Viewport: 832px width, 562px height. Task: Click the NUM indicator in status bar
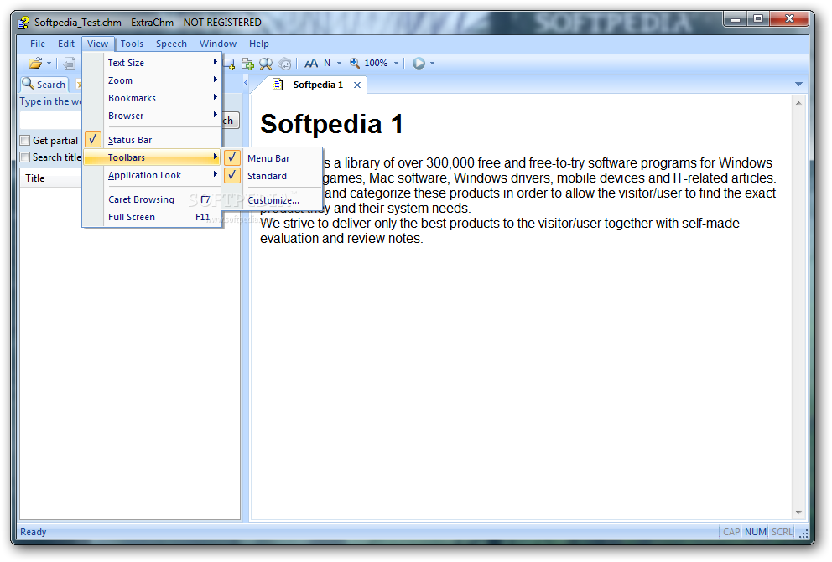pyautogui.click(x=755, y=532)
